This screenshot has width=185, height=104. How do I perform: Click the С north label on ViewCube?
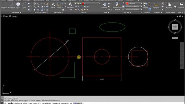pos(175,20)
